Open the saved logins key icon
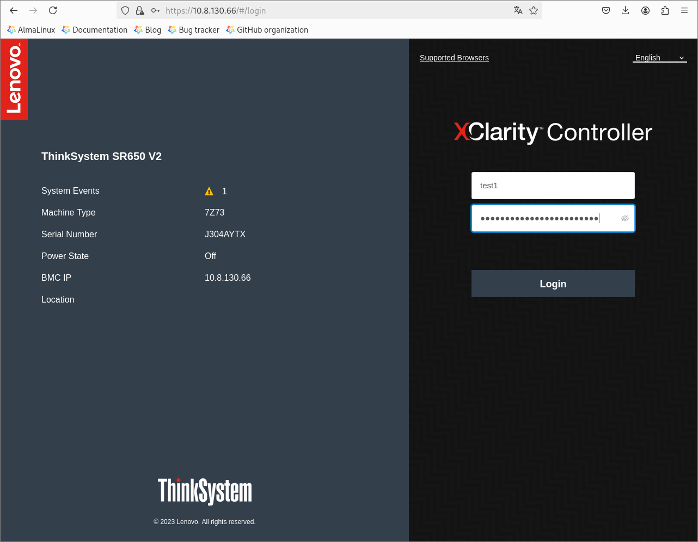The width and height of the screenshot is (698, 542). point(155,10)
